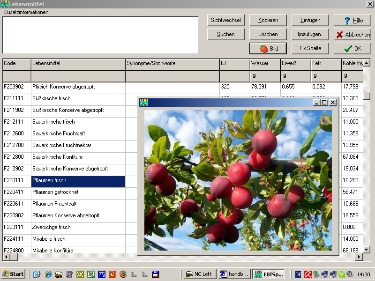
Task: Open Internet Explorer from quick launch
Action: tap(48, 274)
